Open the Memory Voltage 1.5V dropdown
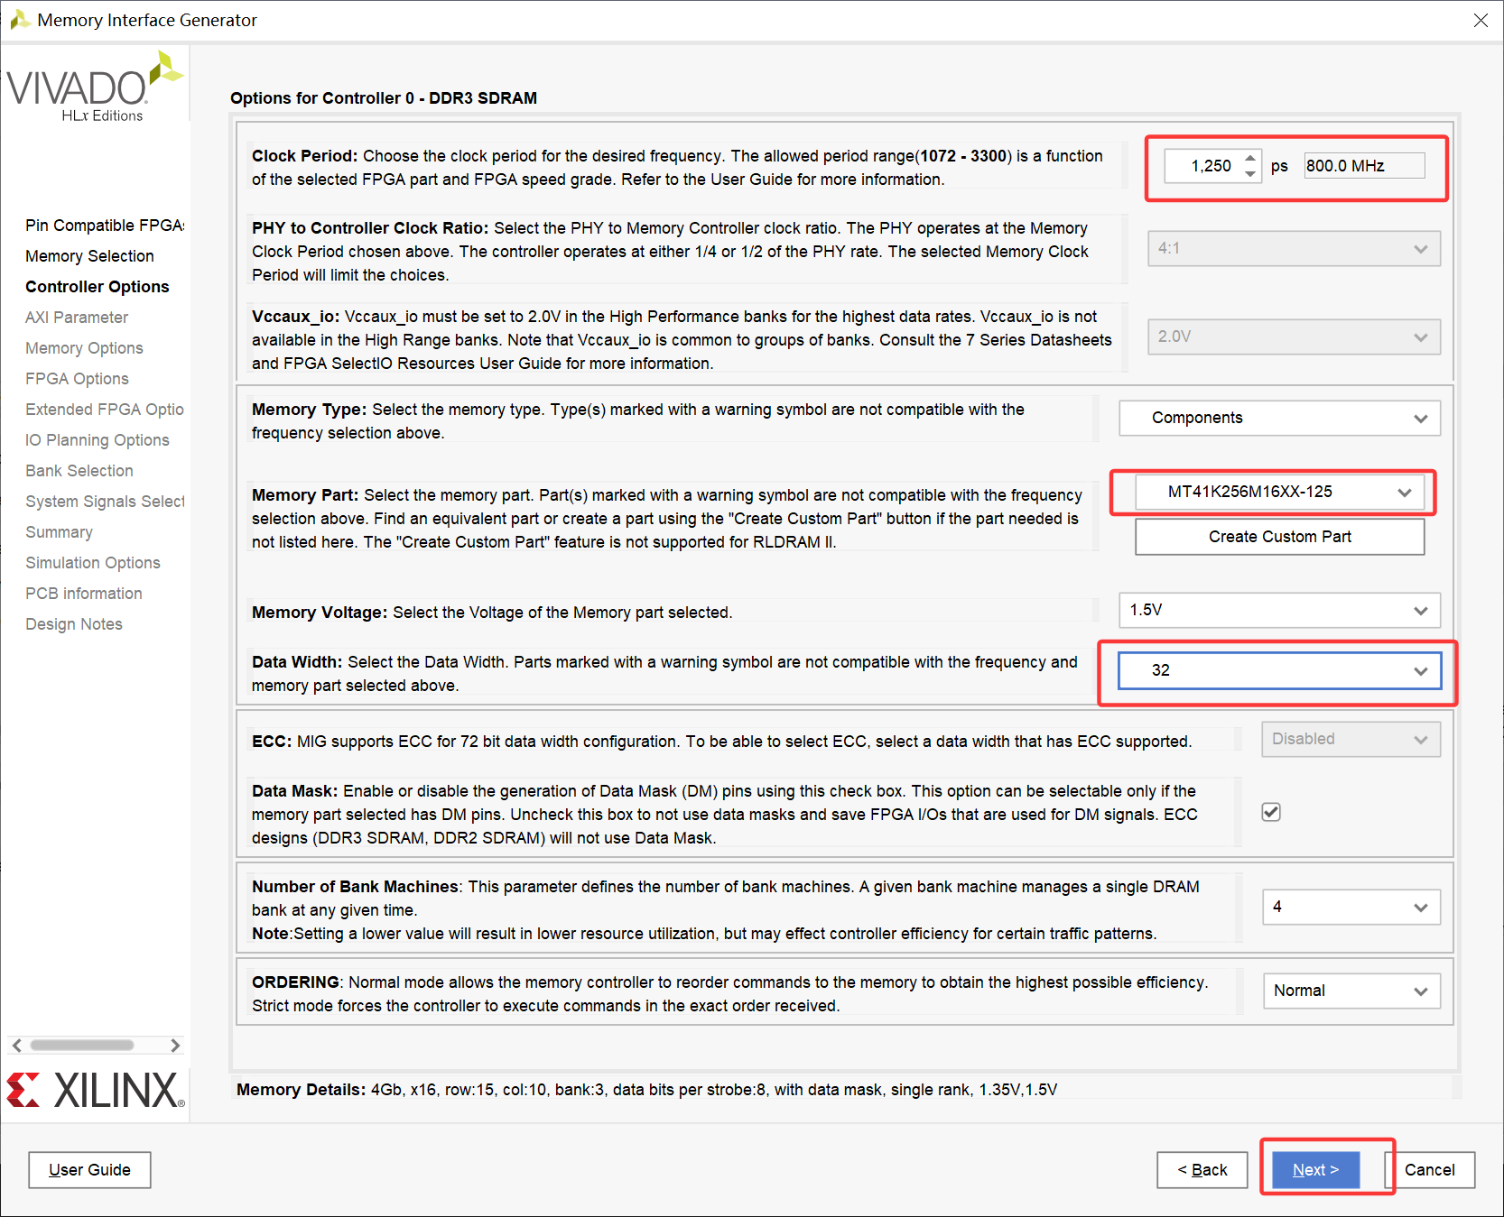 coord(1279,610)
